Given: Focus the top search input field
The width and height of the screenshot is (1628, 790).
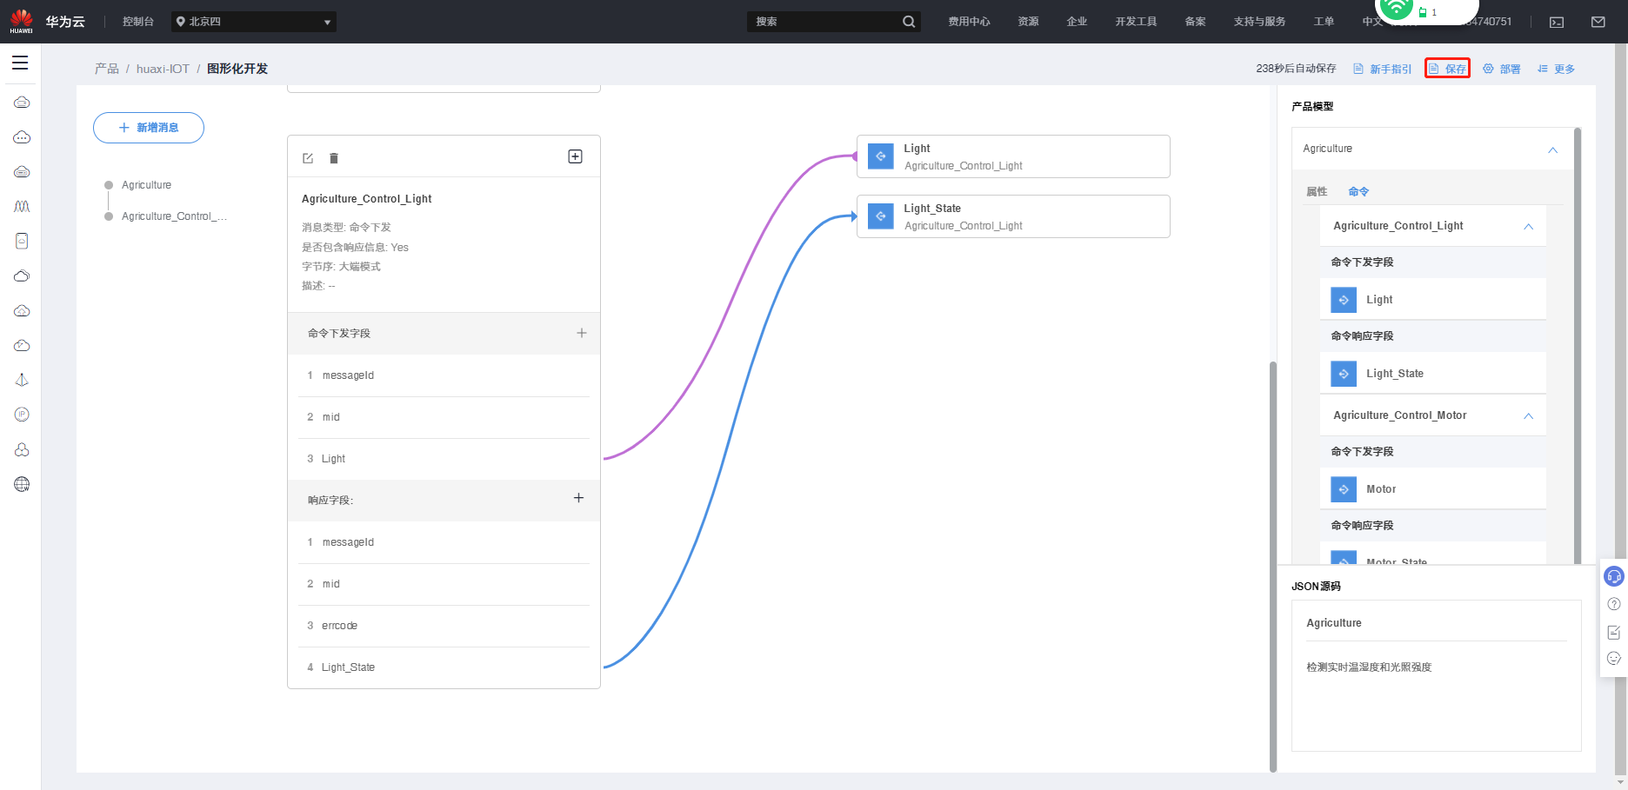Looking at the screenshot, I should 826,22.
